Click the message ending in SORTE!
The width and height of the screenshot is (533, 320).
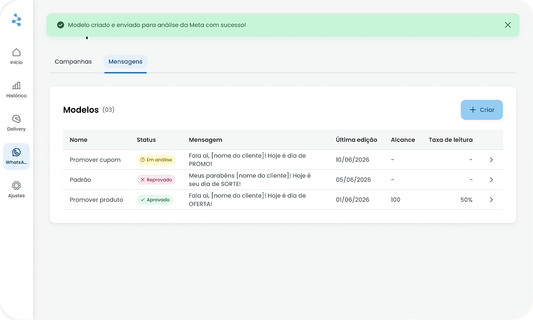250,180
